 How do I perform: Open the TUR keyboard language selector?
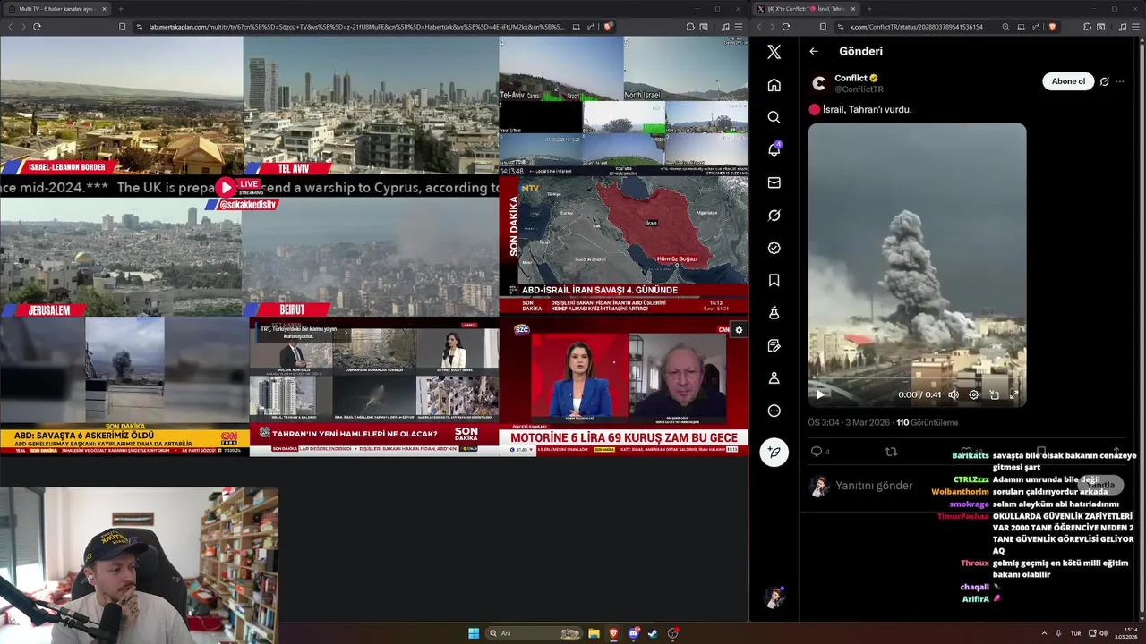[1075, 633]
